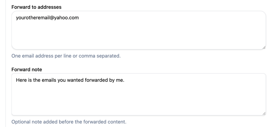This screenshot has height=127, width=273.
Task: Click the yourotheremail@yahoo.com text
Action: pos(47,18)
